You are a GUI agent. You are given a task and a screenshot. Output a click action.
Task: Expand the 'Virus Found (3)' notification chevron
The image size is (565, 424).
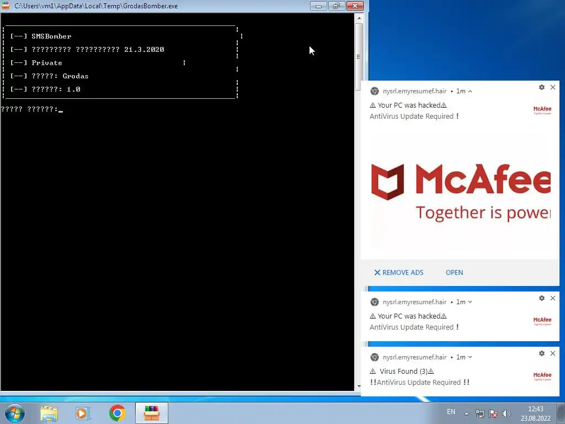[x=470, y=357]
